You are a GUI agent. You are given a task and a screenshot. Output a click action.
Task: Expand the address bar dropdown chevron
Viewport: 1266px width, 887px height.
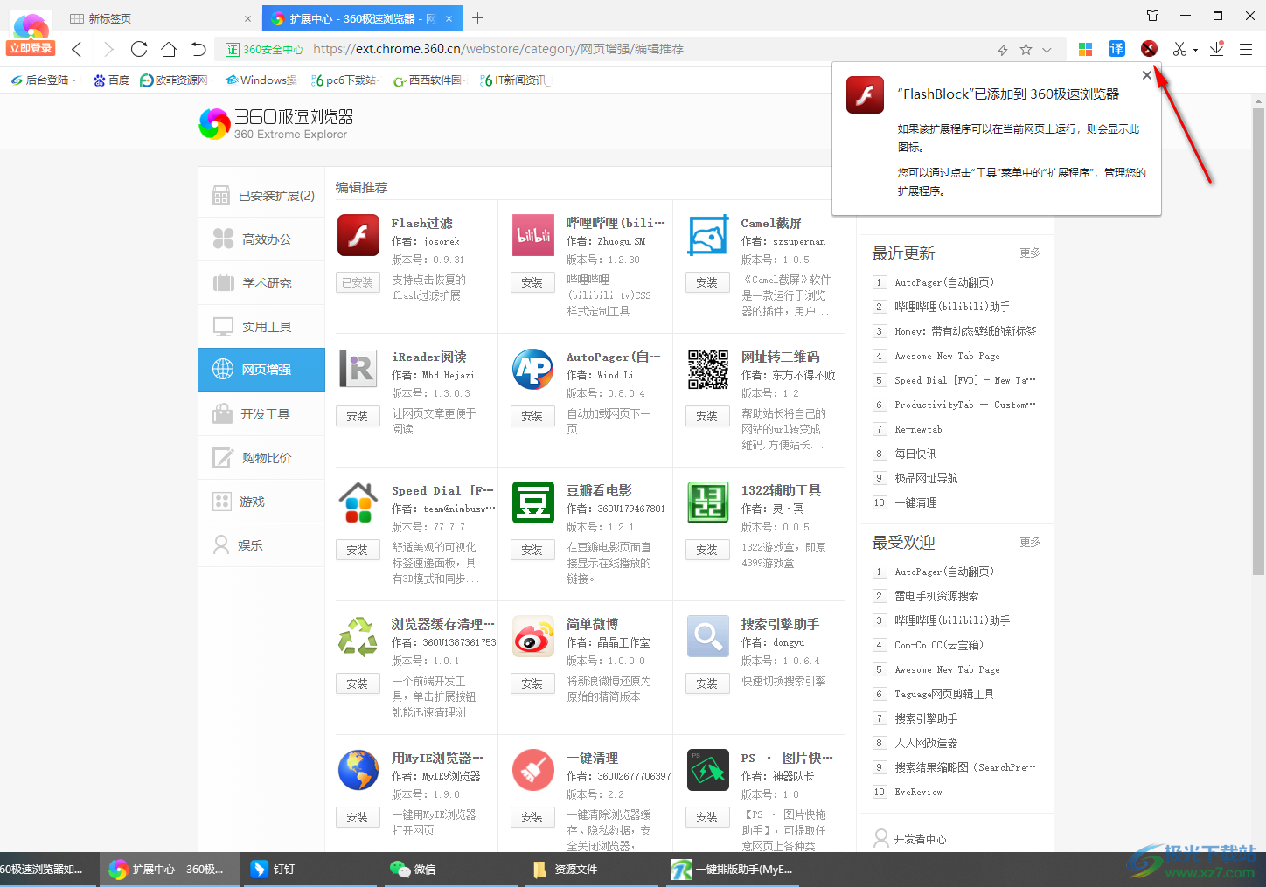1047,50
